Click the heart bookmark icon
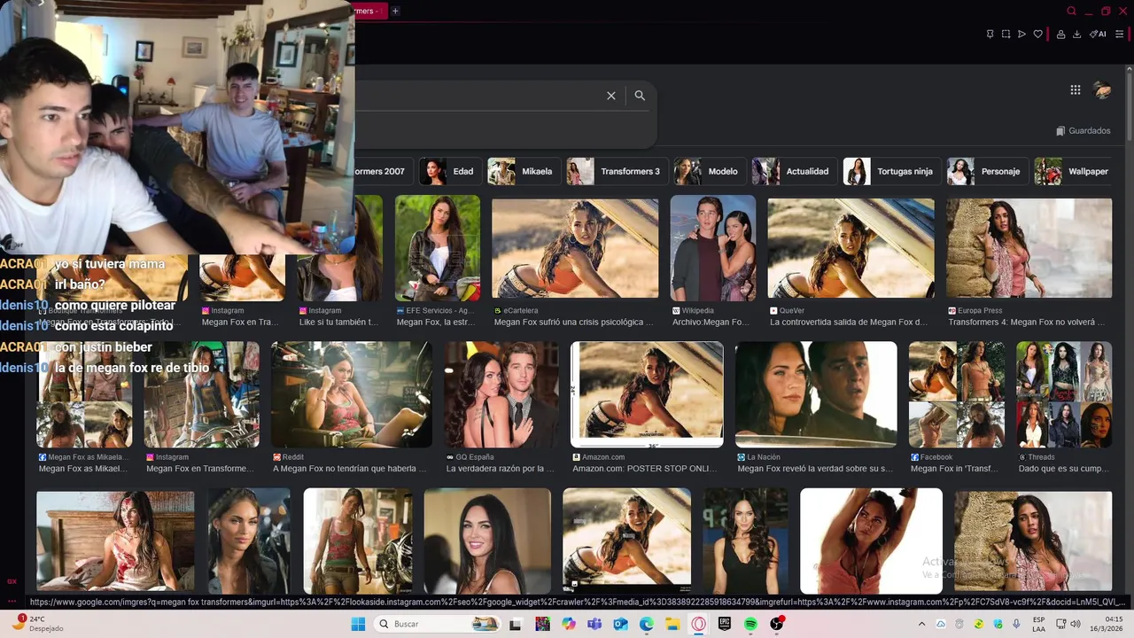 point(1037,35)
